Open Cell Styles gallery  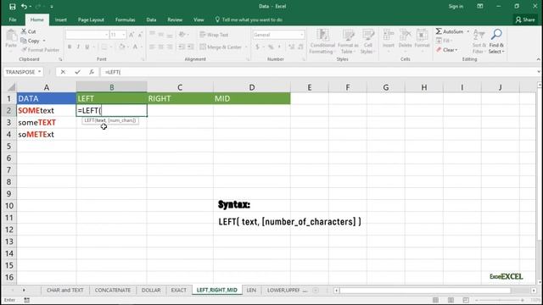tap(367, 42)
